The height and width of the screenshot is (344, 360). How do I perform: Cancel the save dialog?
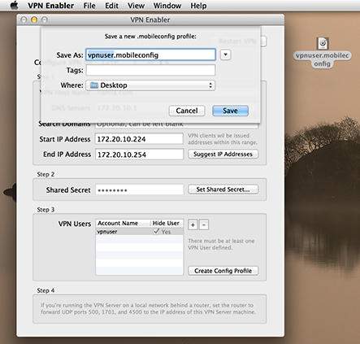click(187, 111)
